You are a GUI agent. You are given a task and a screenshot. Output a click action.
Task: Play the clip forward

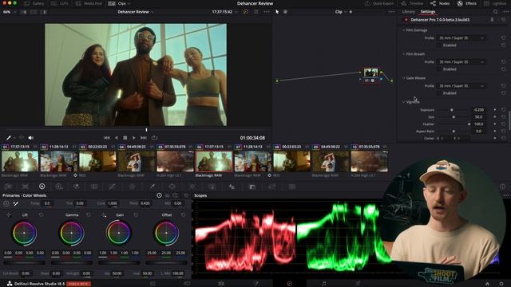[134, 138]
